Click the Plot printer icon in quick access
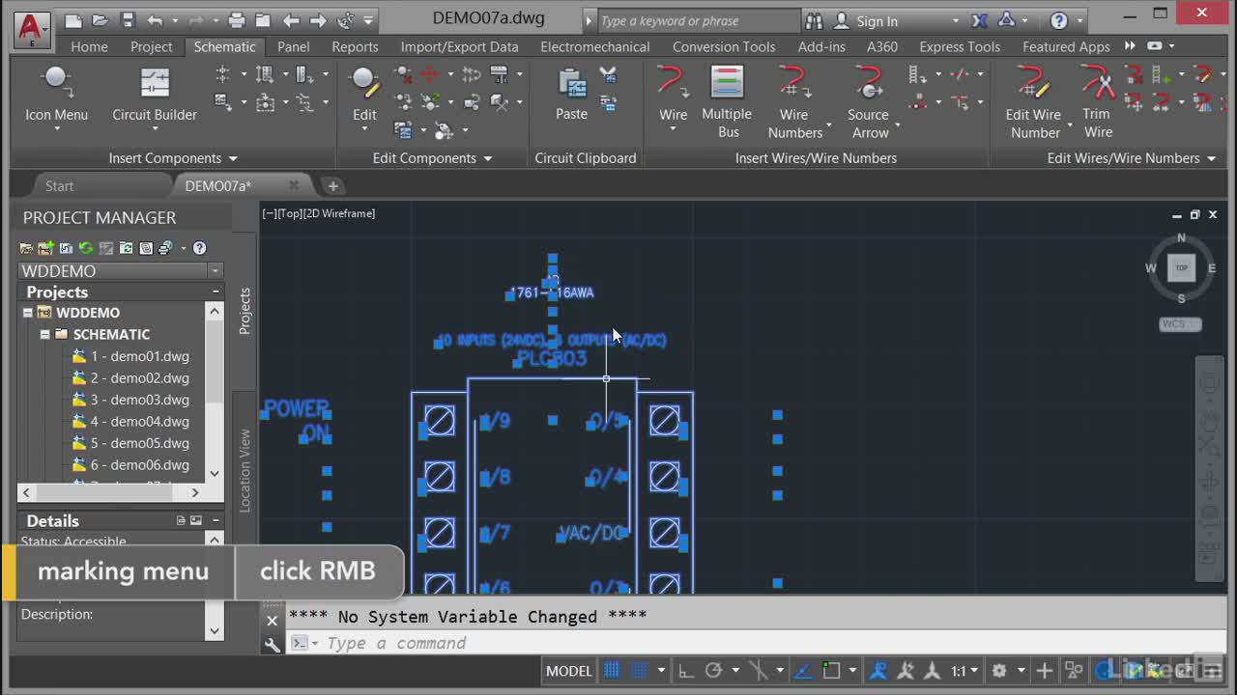 click(237, 20)
